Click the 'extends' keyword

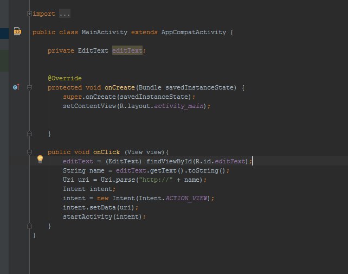144,32
